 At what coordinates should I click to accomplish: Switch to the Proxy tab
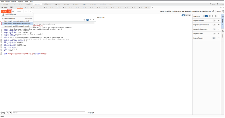(x=21, y=4)
